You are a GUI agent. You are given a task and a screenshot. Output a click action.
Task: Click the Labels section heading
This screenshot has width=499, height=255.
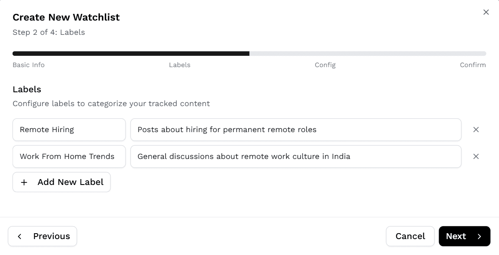click(26, 89)
